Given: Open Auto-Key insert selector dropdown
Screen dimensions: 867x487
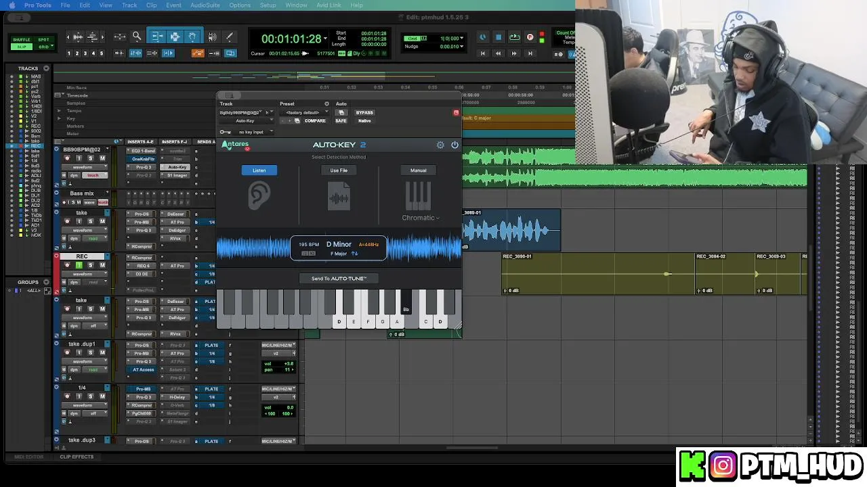Looking at the screenshot, I should tap(247, 120).
